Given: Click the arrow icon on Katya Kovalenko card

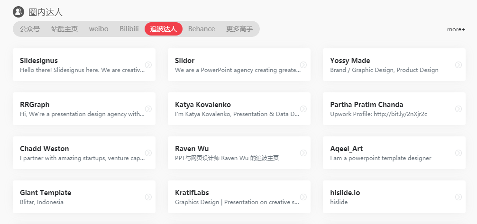Looking at the screenshot, I should point(303,109).
